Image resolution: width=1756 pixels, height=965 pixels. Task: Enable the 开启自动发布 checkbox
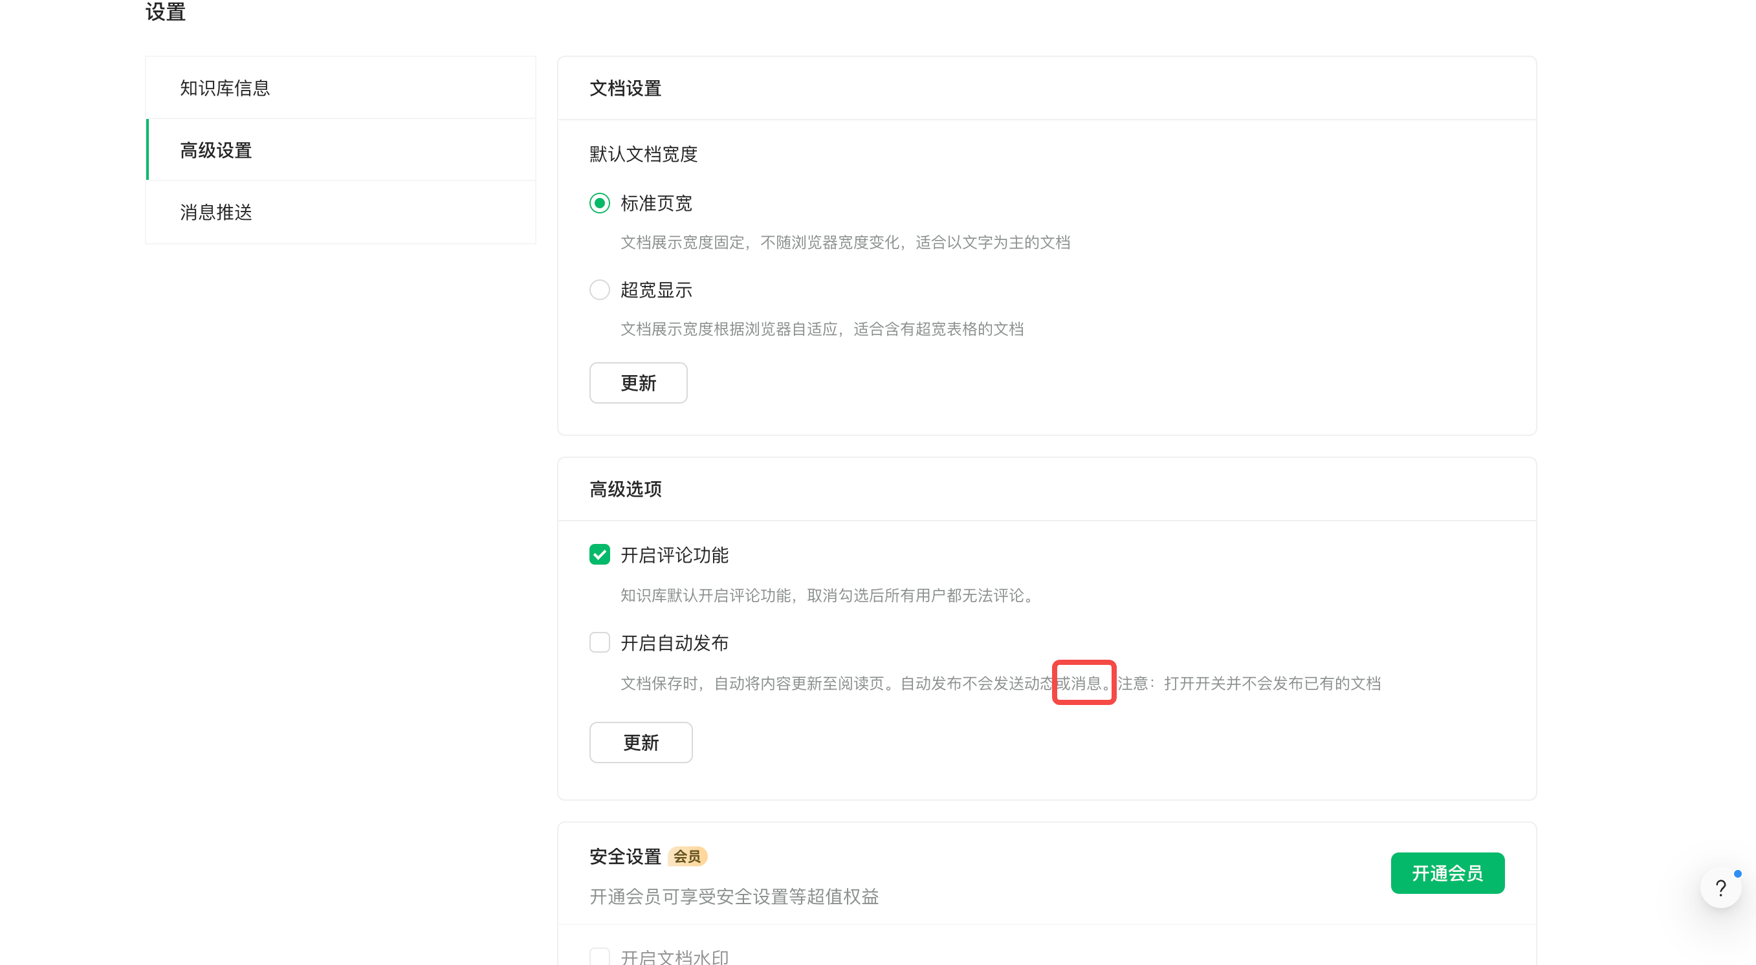coord(599,642)
